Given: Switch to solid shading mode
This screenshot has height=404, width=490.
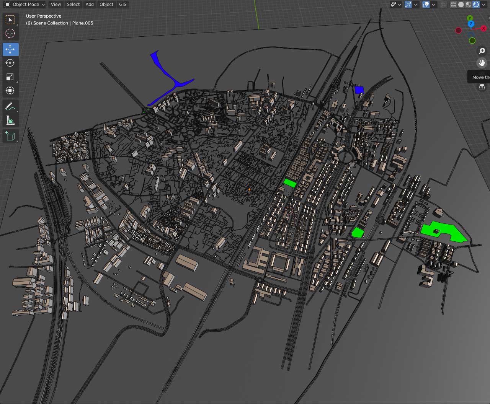Looking at the screenshot, I should (461, 5).
